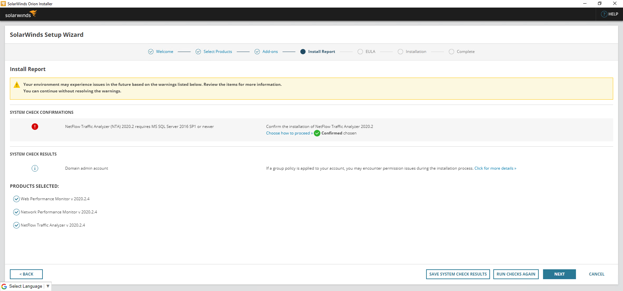Click Web Performance Monitor v 2020.2.4 text
Image resolution: width=623 pixels, height=291 pixels.
(55, 199)
